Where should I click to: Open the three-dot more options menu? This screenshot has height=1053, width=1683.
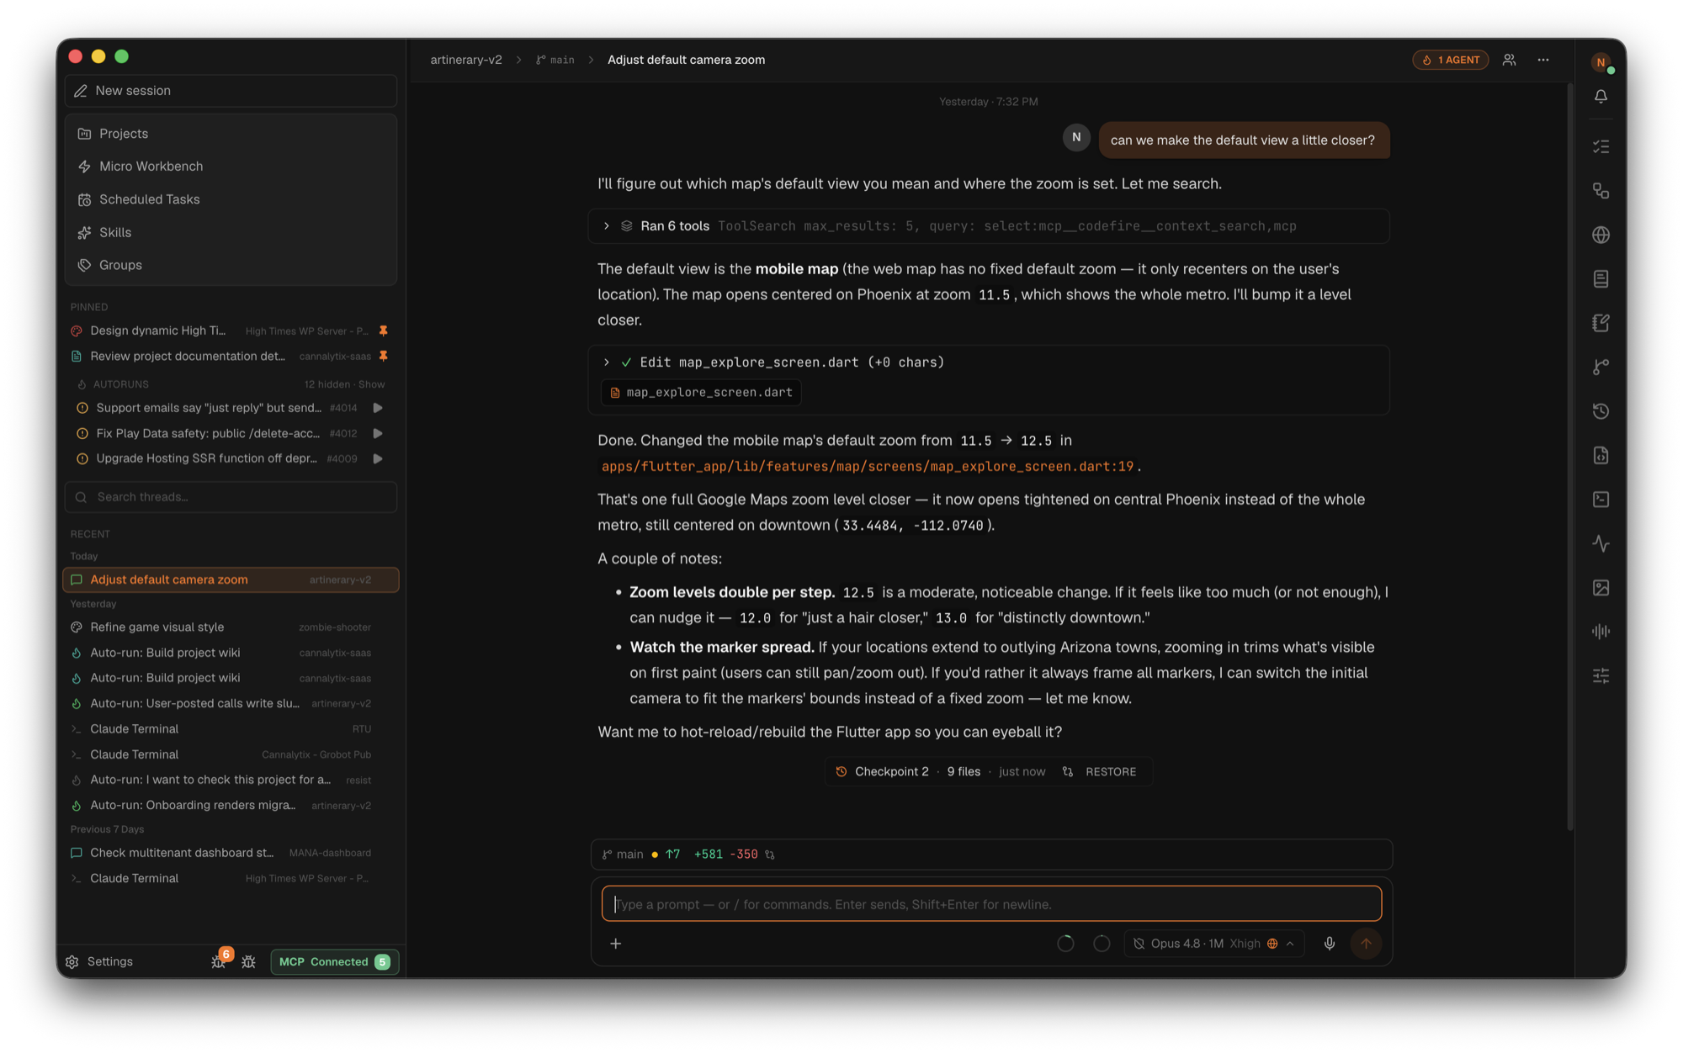[x=1542, y=60]
